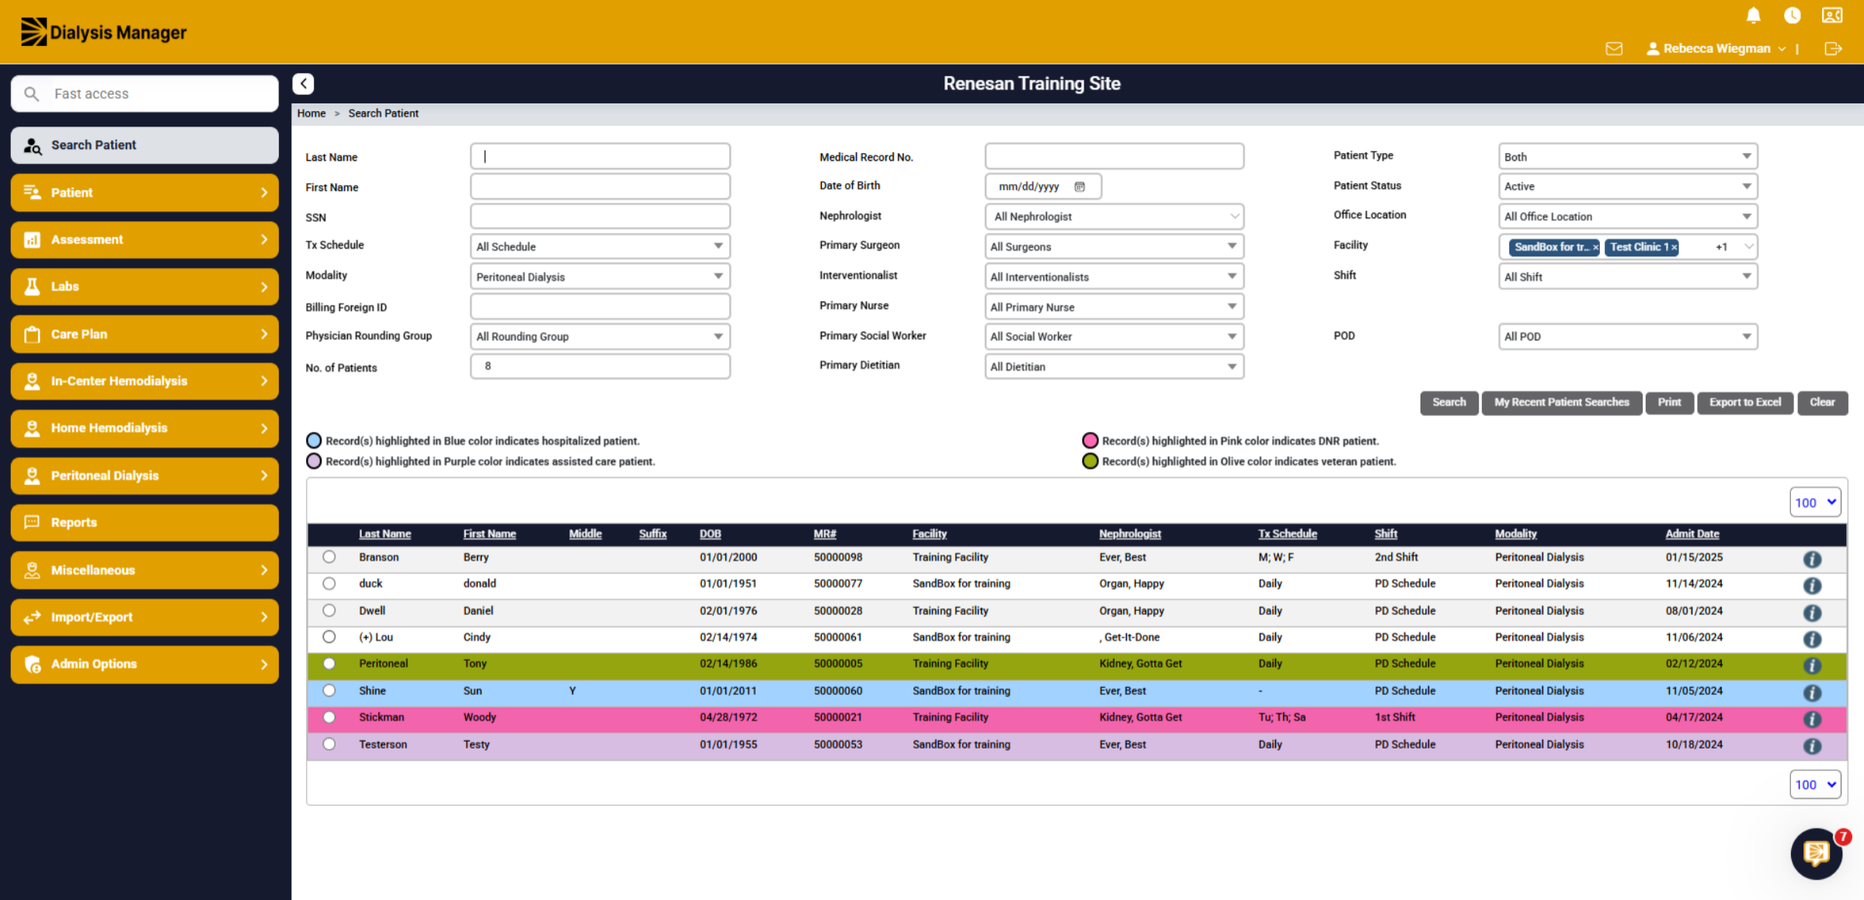
Task: Open the Nephrologist dropdown
Action: click(1114, 217)
